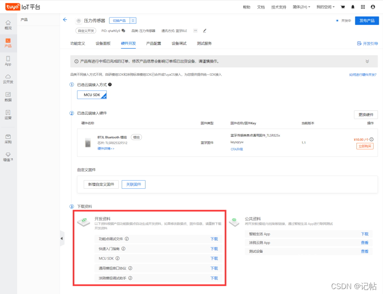Open 文档 in the top menu

pyautogui.click(x=261, y=7)
